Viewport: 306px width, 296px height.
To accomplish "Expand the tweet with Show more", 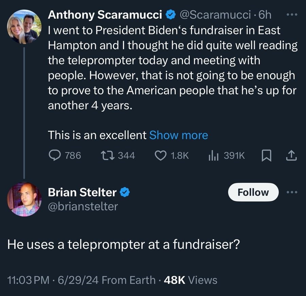I will click(178, 135).
